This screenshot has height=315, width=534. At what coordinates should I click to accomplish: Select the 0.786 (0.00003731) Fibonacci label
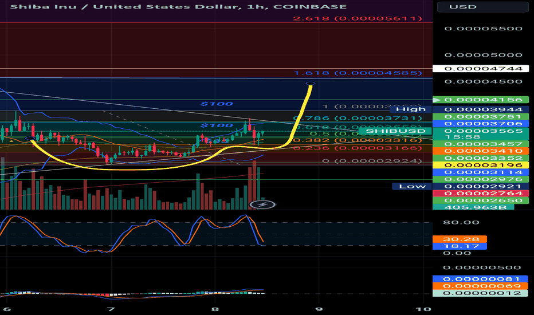(x=358, y=118)
